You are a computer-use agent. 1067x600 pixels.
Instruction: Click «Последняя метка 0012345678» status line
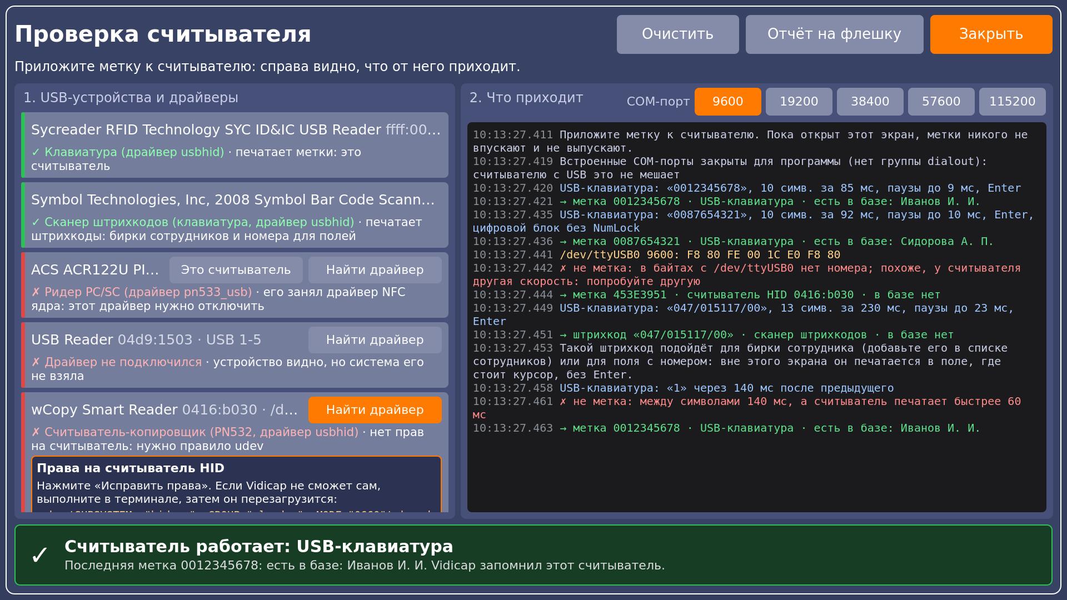pos(365,566)
